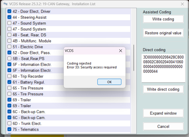
Task: Uncheck 61 - Battery Regul. checkbox
Action: click(9, 82)
